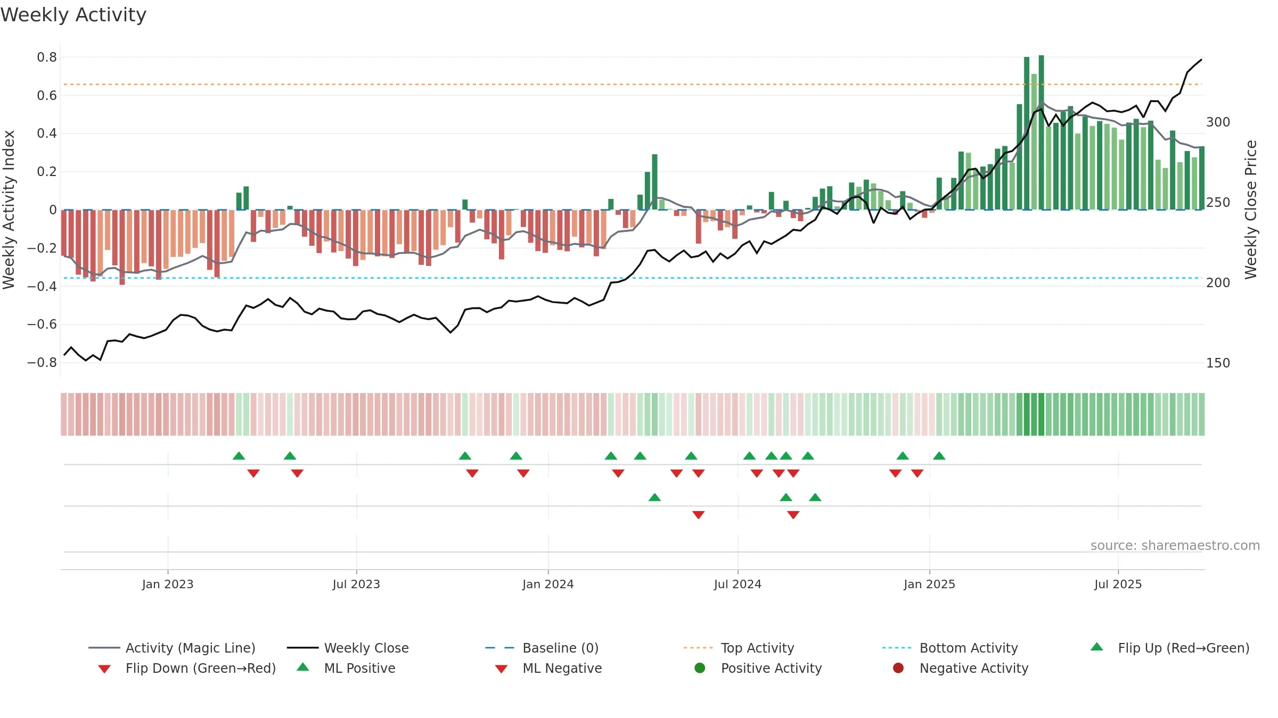Click the Jul 2025 axis label

coord(1118,584)
